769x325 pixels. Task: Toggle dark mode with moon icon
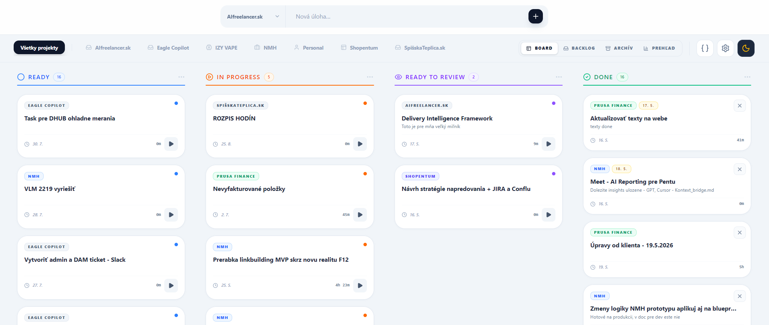pyautogui.click(x=746, y=48)
